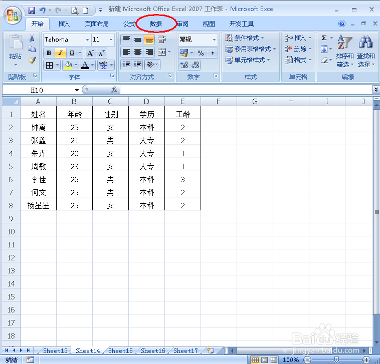
Task: Open the 页面布局 ribbon tab
Action: click(96, 24)
